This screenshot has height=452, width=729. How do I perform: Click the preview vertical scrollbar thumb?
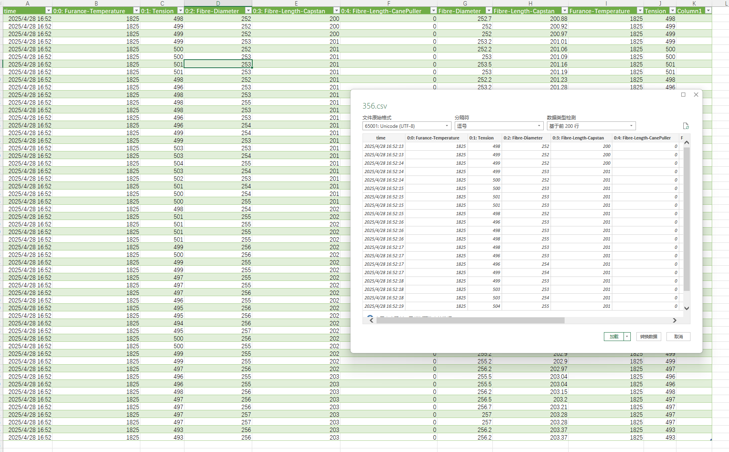point(686,219)
